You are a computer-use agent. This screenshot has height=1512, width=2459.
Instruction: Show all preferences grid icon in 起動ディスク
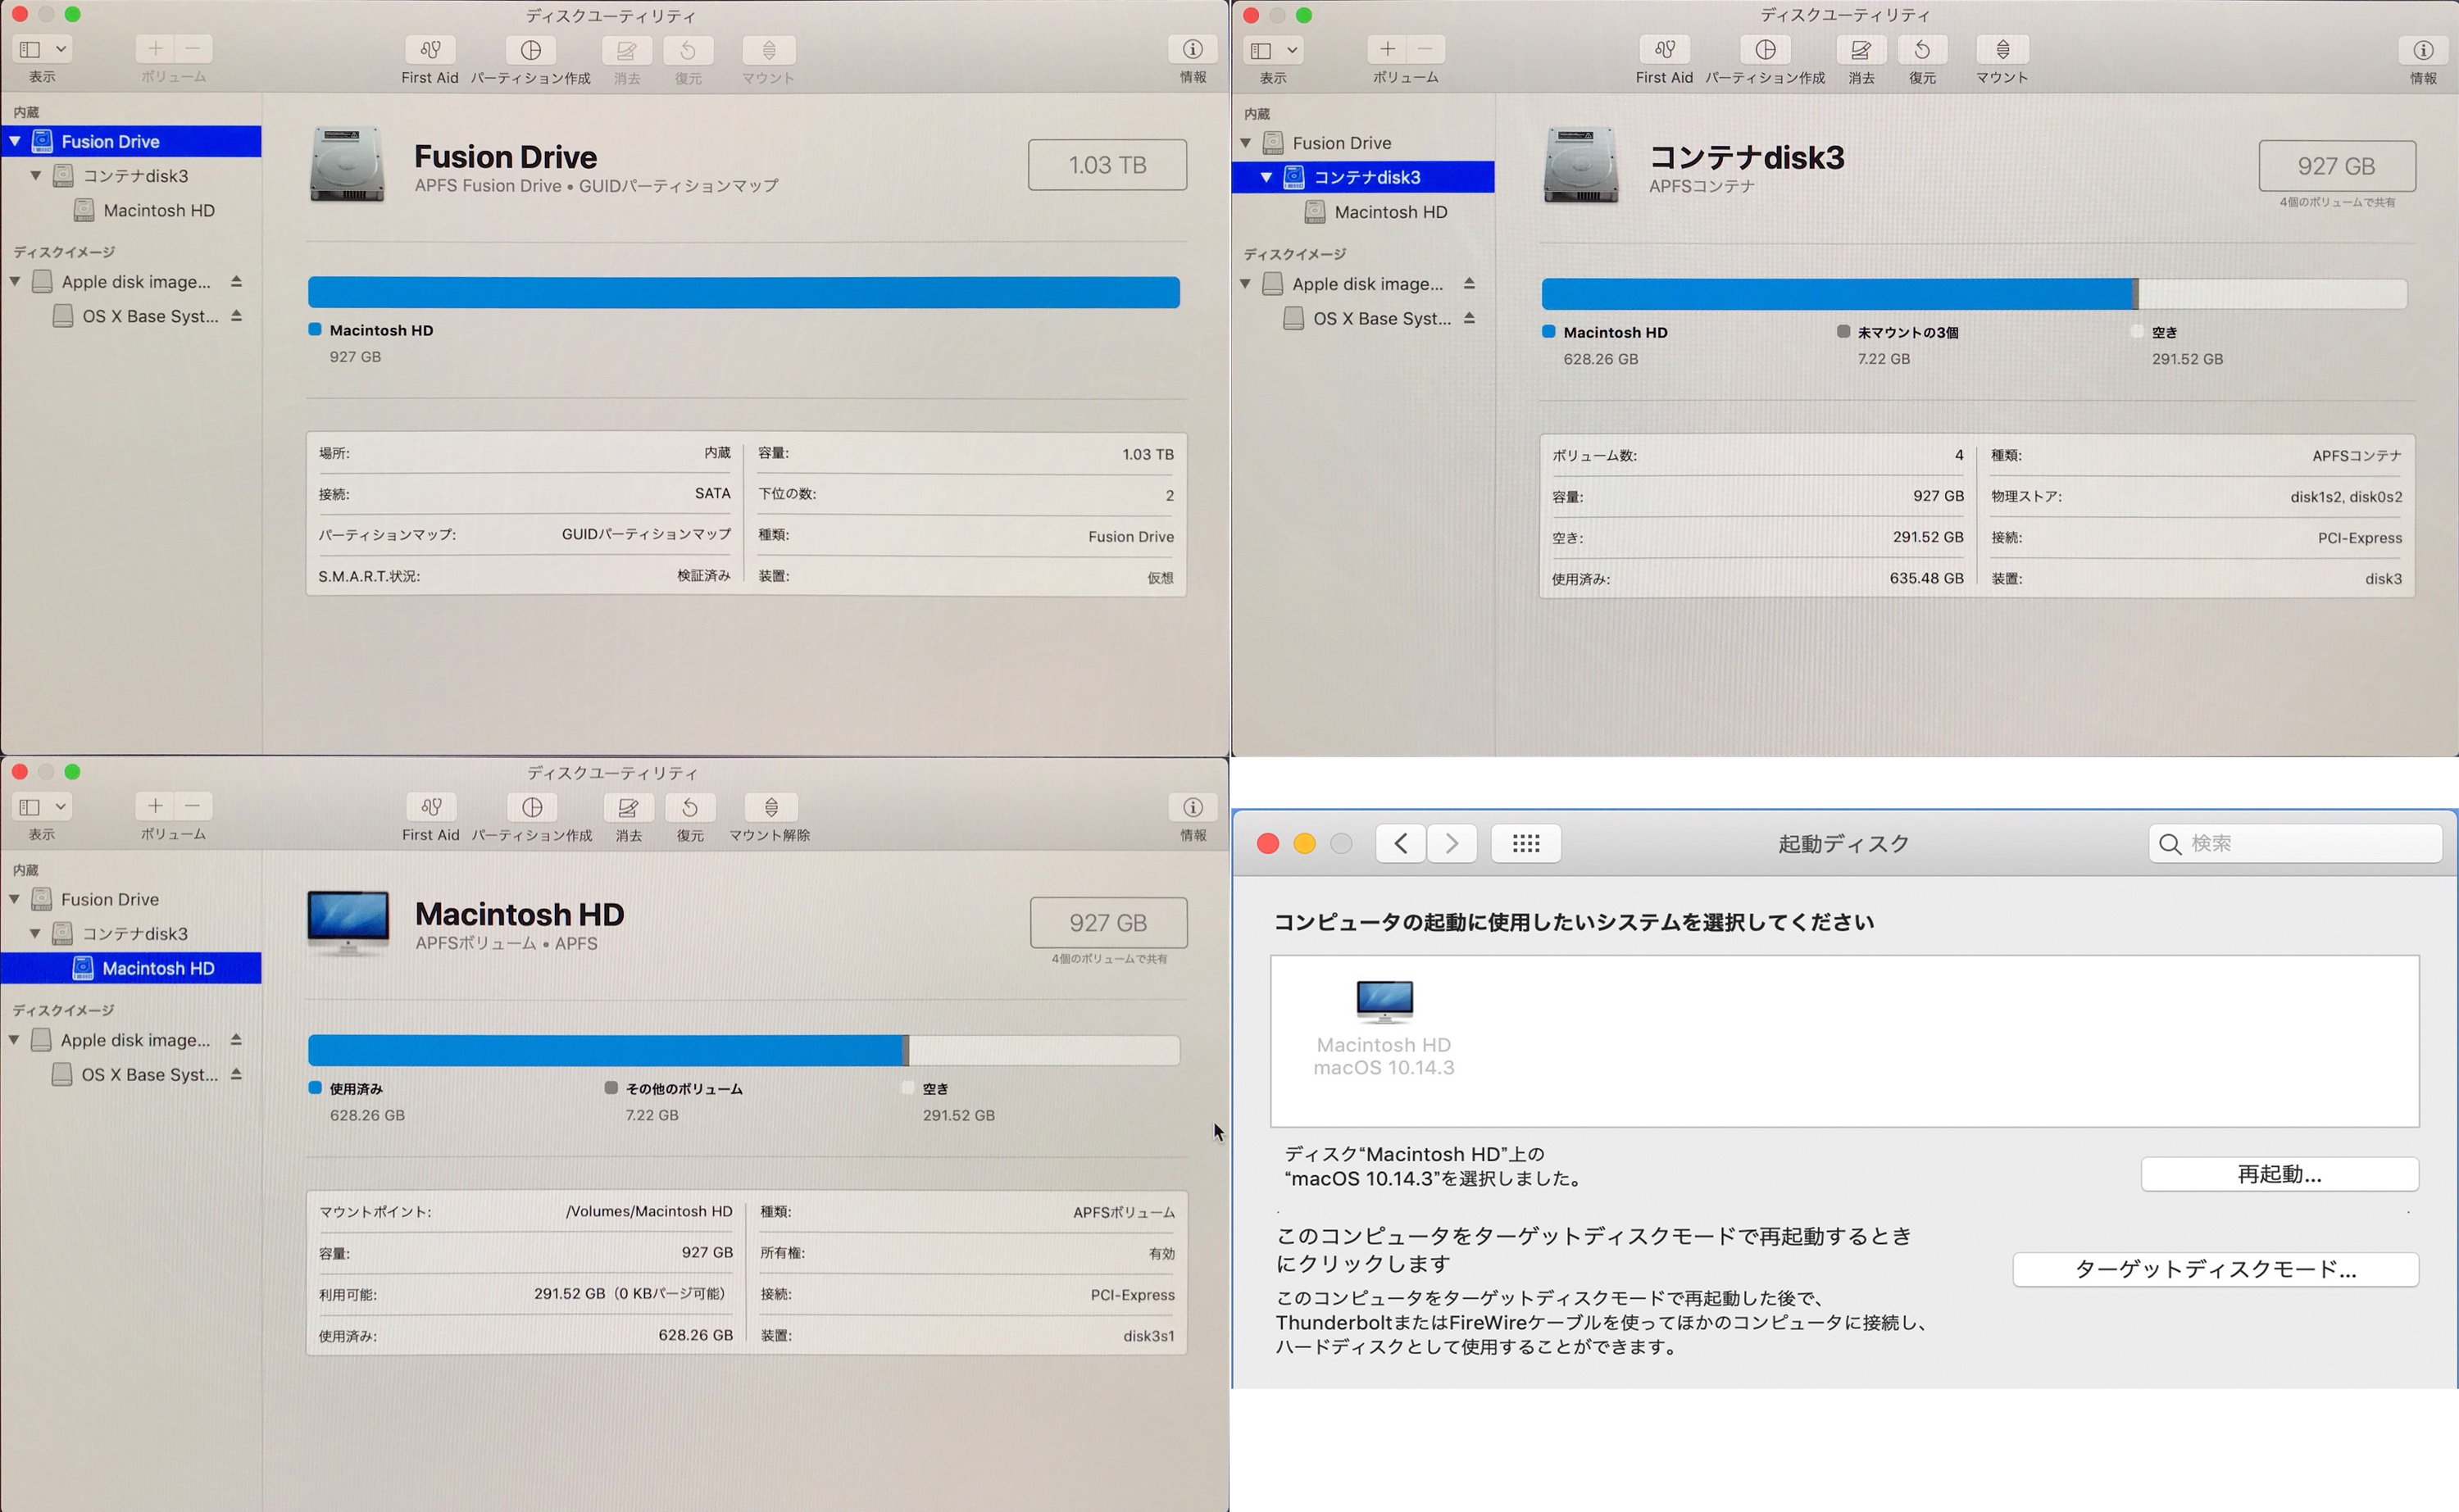point(1525,843)
